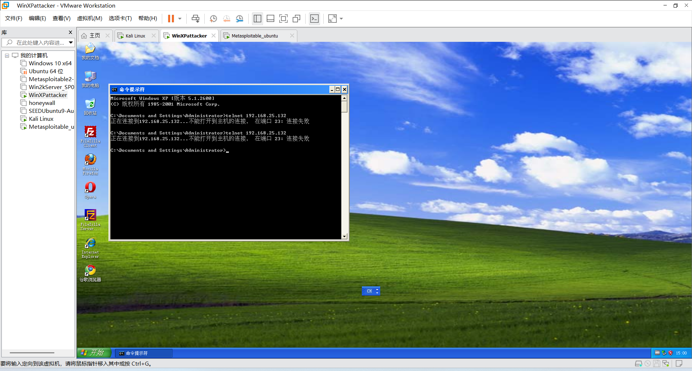Screen dimensions: 692x371
Task: Toggle the console view icon
Action: [x=315, y=18]
